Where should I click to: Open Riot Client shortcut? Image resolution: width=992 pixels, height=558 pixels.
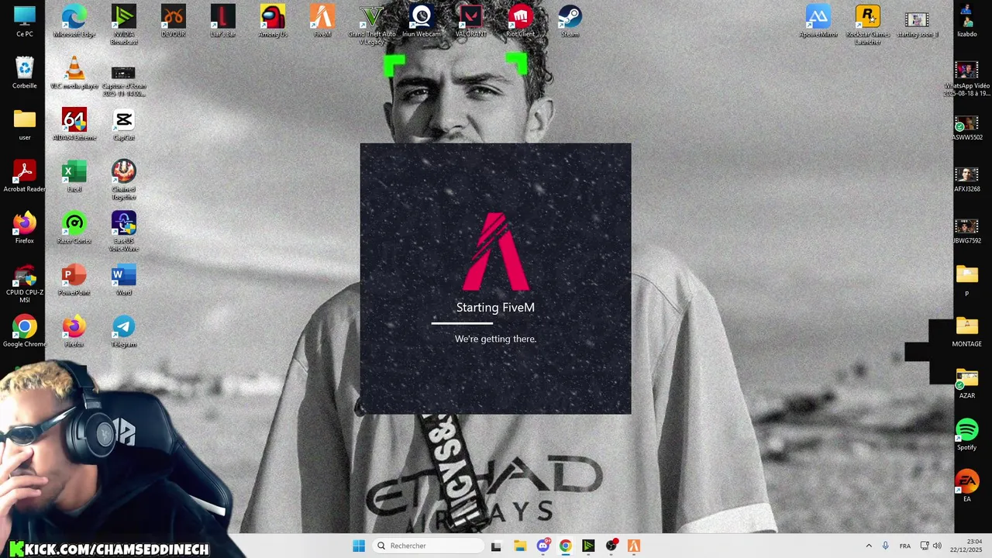click(521, 22)
